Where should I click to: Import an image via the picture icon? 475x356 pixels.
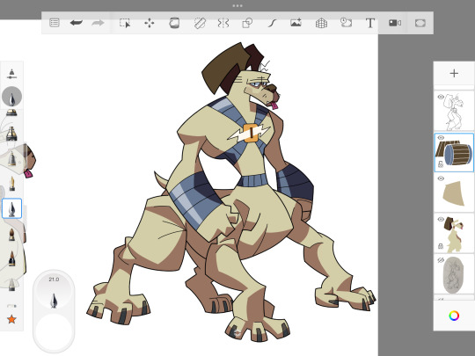click(296, 23)
